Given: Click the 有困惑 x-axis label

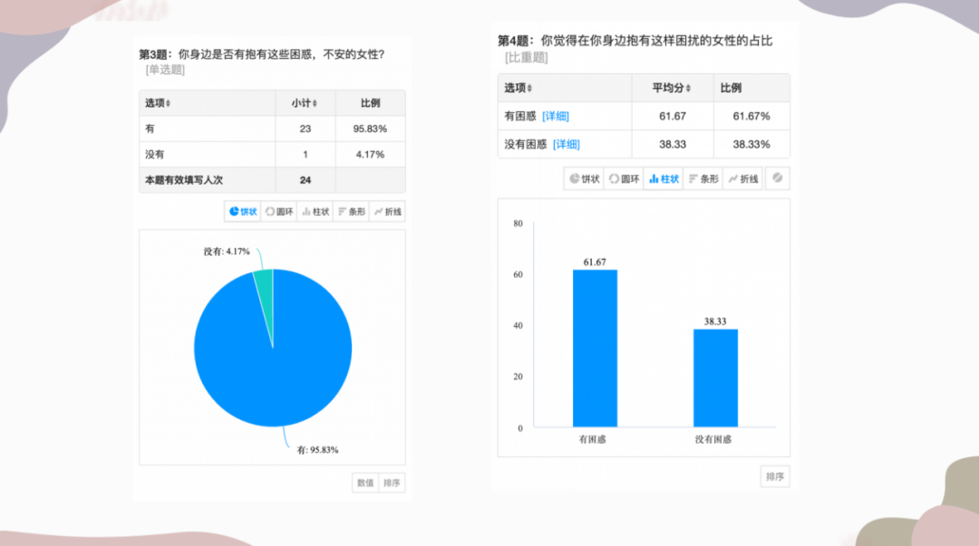Looking at the screenshot, I should [x=593, y=439].
